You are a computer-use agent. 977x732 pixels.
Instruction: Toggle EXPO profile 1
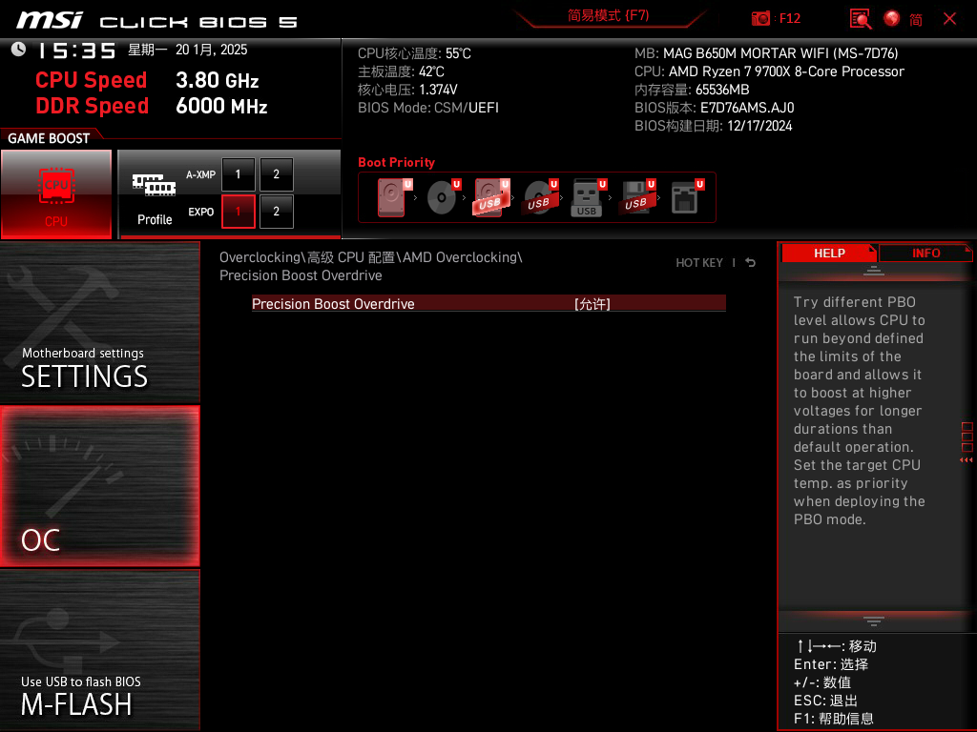pos(238,211)
